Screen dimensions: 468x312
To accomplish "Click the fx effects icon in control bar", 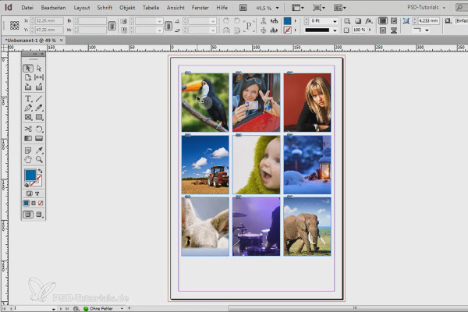I will tap(369, 21).
